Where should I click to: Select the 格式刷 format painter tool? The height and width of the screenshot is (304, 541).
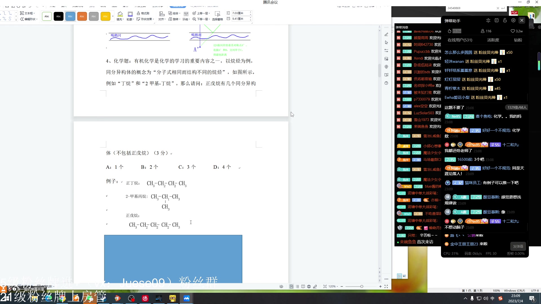click(144, 14)
